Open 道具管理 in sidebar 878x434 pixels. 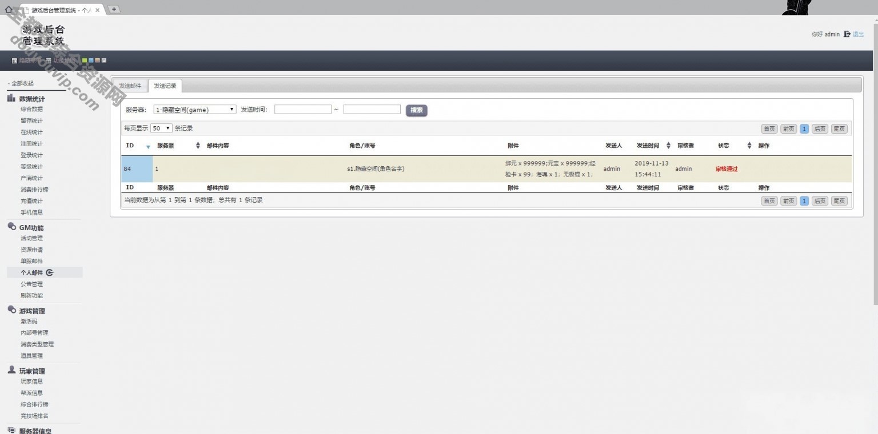(31, 356)
